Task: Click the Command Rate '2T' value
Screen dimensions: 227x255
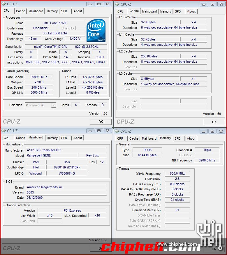Action: tap(177, 210)
